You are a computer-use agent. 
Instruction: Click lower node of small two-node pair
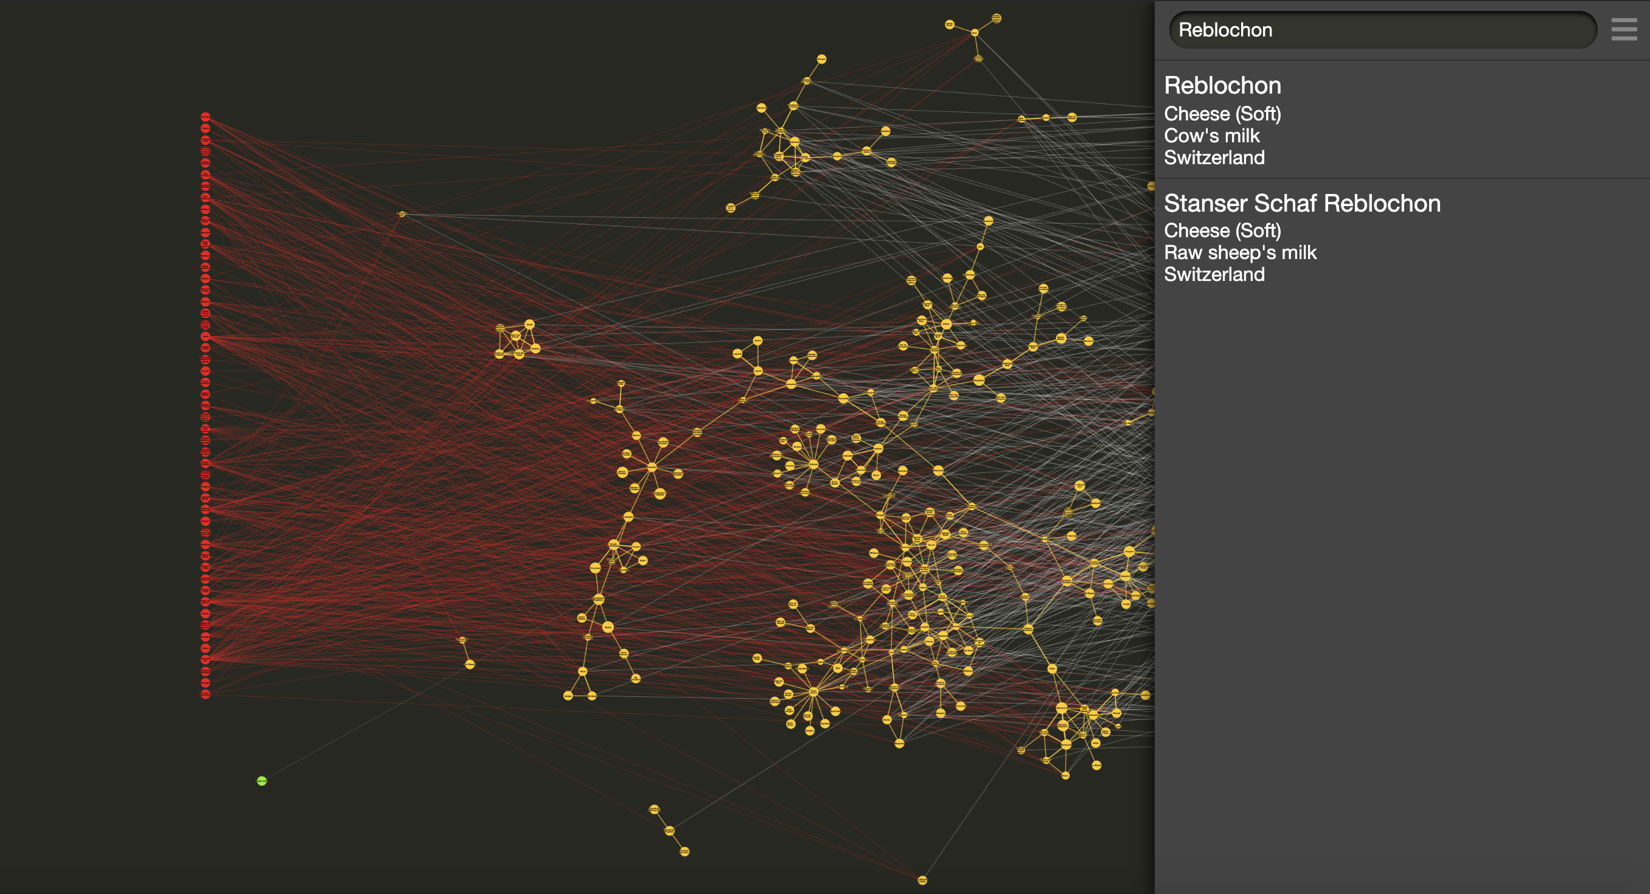(x=470, y=665)
